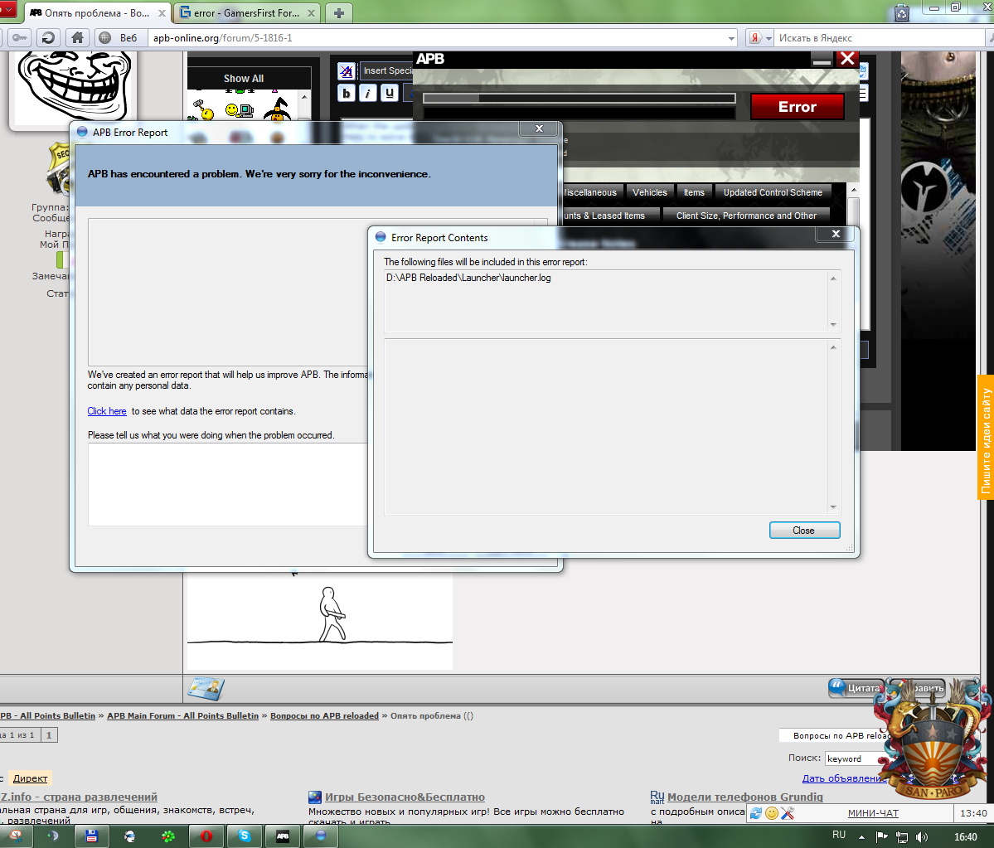This screenshot has height=848, width=994.
Task: Open a new browser tab
Action: point(339,12)
